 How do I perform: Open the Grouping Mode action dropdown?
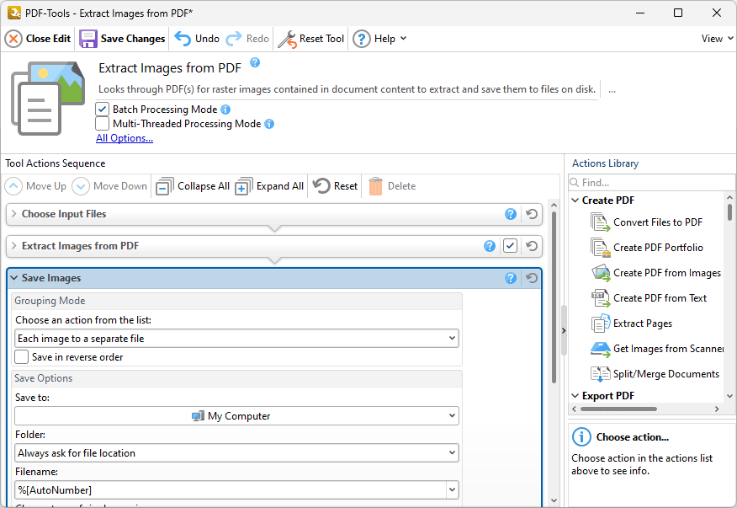coord(236,339)
